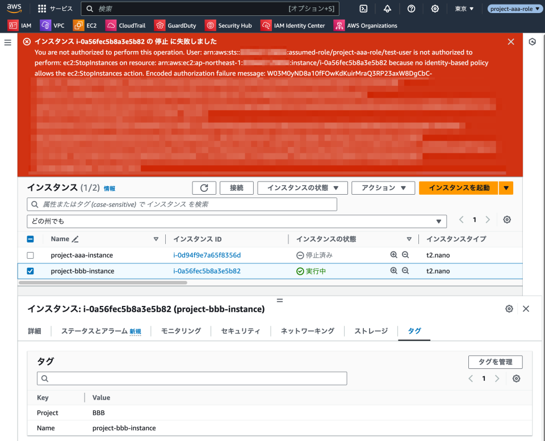Open Security Hub from the favorites bar

[x=229, y=25]
